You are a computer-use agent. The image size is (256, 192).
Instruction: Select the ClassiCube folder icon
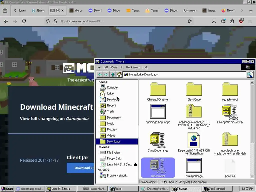pos(194,89)
